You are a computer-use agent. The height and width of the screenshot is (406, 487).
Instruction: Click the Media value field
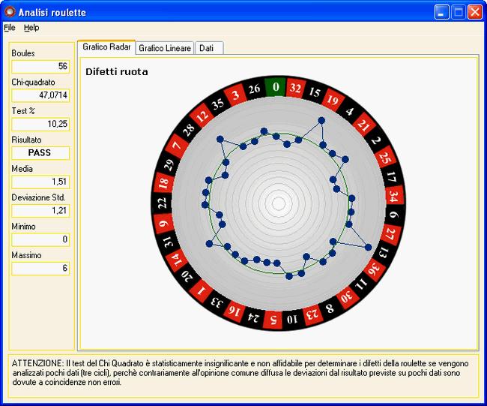coord(40,182)
